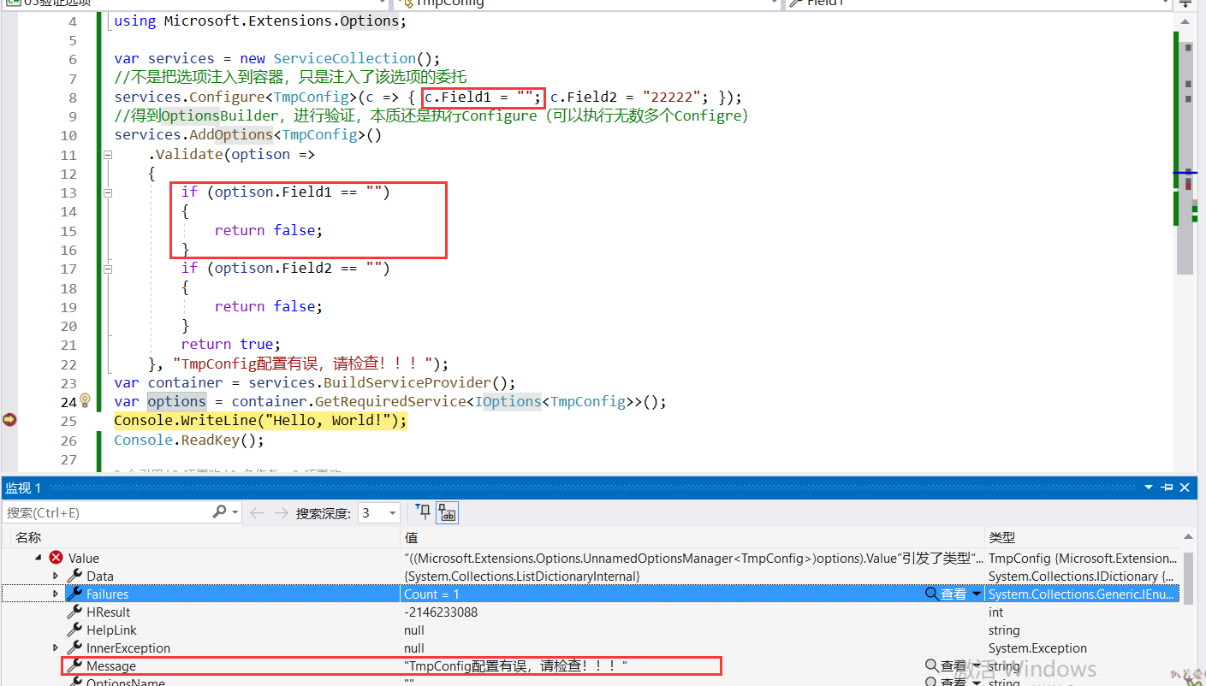
Task: Click the magnifier view icon on the Message row
Action: click(x=932, y=665)
